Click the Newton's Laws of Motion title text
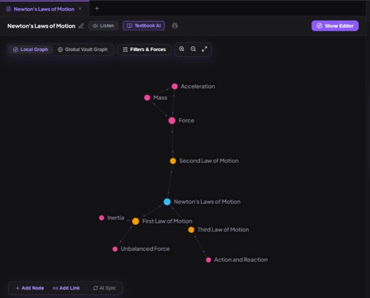370x298 pixels. [x=41, y=26]
